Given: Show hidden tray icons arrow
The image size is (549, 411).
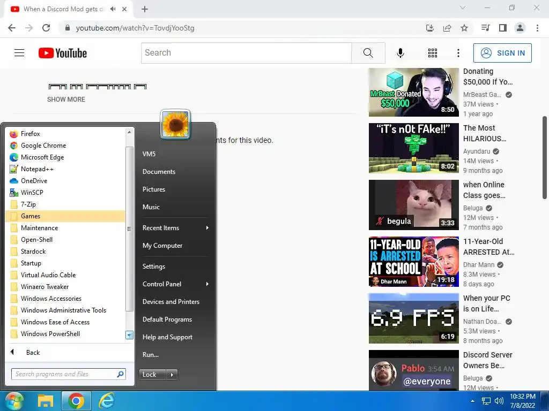Looking at the screenshot, I should point(473,401).
